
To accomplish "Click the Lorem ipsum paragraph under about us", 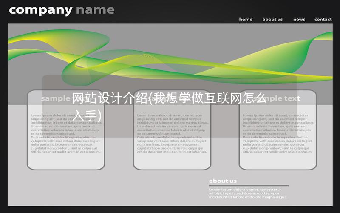I will (x=248, y=193).
